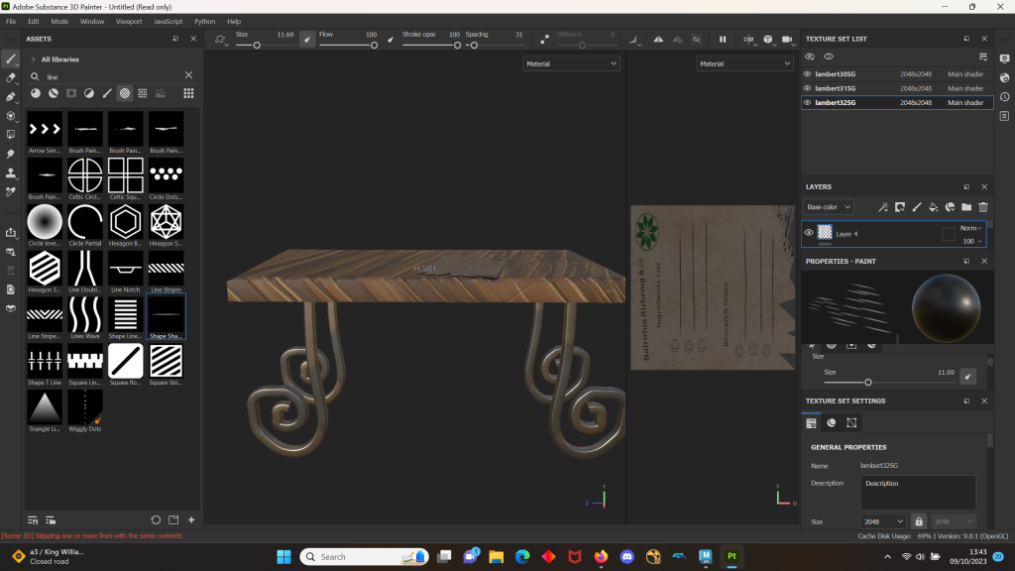The height and width of the screenshot is (571, 1015).
Task: Open the right viewport Material dropdown
Action: click(744, 63)
